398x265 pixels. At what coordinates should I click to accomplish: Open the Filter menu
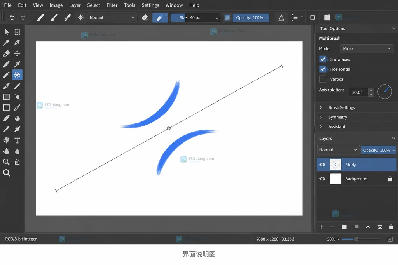[112, 5]
